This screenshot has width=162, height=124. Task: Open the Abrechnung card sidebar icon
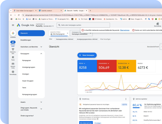tap(13, 64)
